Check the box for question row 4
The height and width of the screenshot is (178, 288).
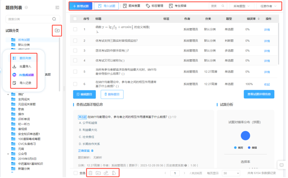tap(75, 61)
